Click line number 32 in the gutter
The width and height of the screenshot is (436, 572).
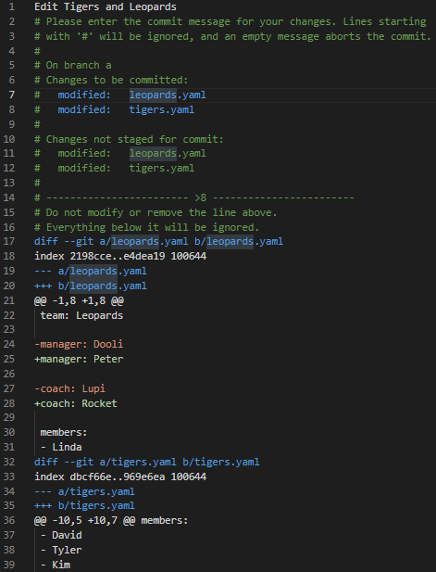click(9, 462)
